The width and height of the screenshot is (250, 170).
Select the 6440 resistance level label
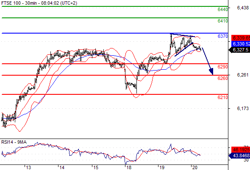click(223, 9)
